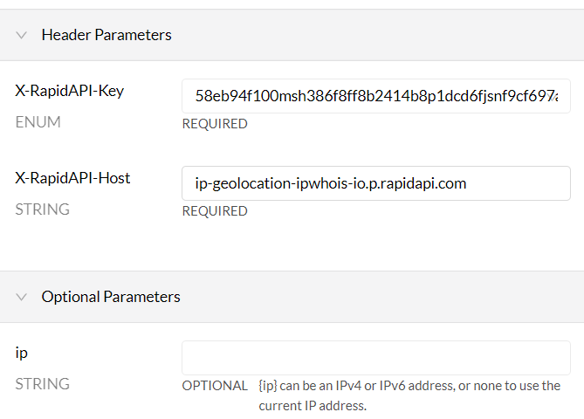This screenshot has height=419, width=584.
Task: Focus the X-RapidAPI-Key value field
Action: click(375, 96)
